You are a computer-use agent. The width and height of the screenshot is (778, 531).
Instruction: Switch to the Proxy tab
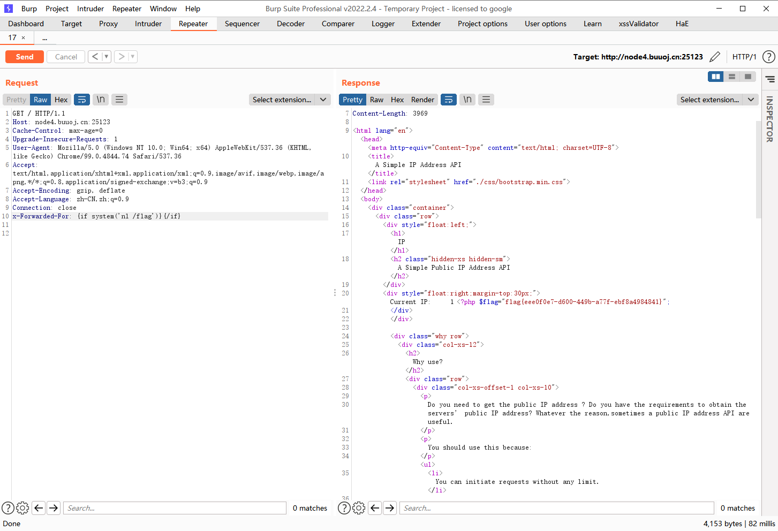108,24
